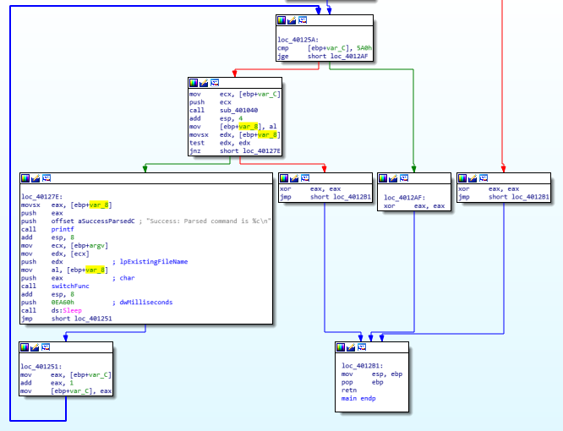Click the call ds:Sleep line
The image size is (563, 431).
[52, 310]
